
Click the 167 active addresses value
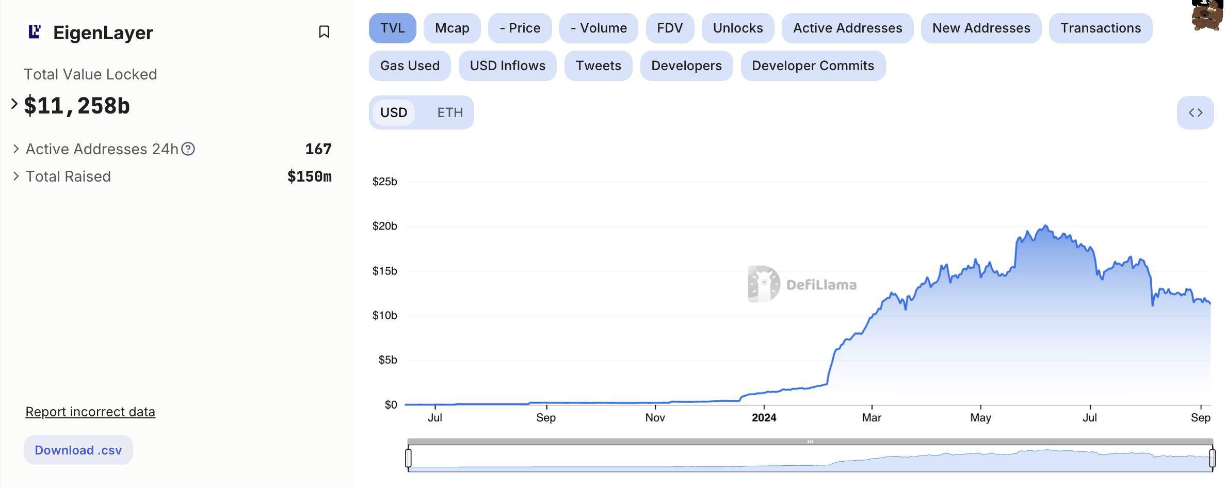click(318, 149)
